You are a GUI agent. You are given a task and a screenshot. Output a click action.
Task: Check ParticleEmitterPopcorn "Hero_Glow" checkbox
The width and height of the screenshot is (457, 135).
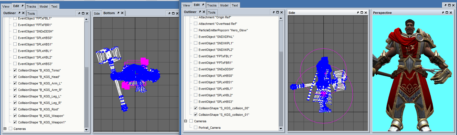click(x=196, y=30)
